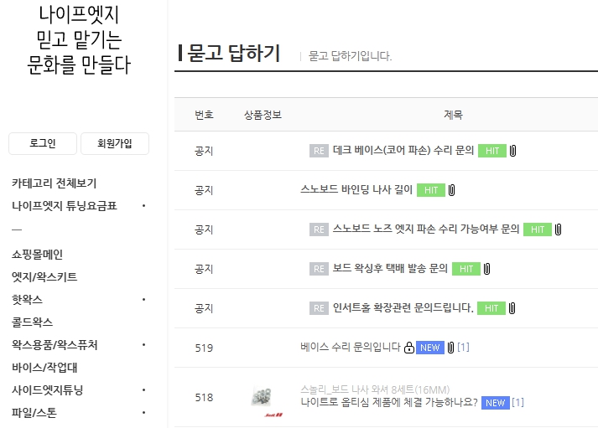Screen dimensions: 598x428
Task: Click the lock icon on post 519
Action: click(x=408, y=348)
